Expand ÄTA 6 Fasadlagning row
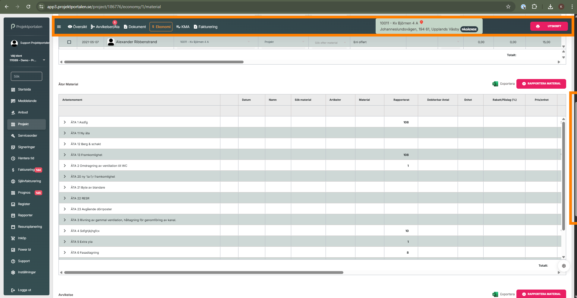 click(x=65, y=252)
